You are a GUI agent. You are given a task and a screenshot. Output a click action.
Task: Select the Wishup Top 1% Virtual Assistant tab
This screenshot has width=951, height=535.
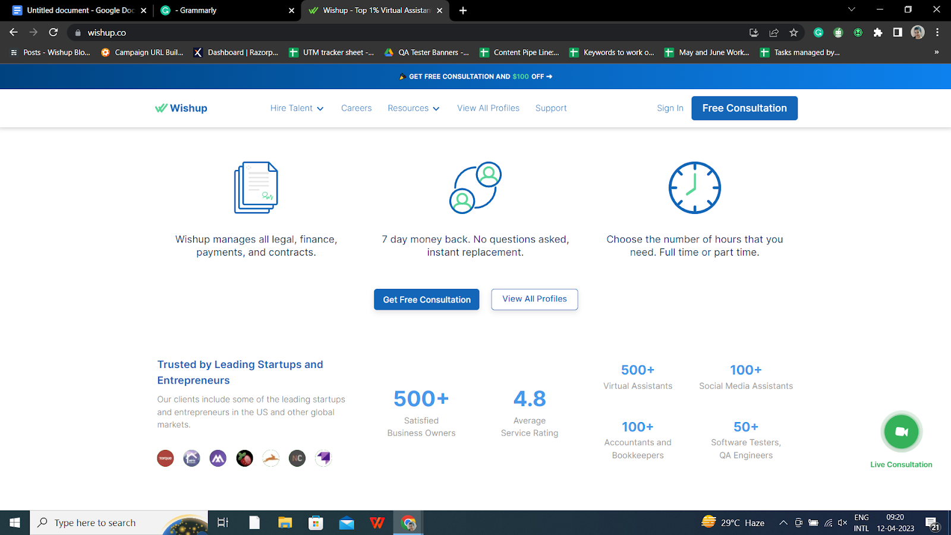[376, 10]
